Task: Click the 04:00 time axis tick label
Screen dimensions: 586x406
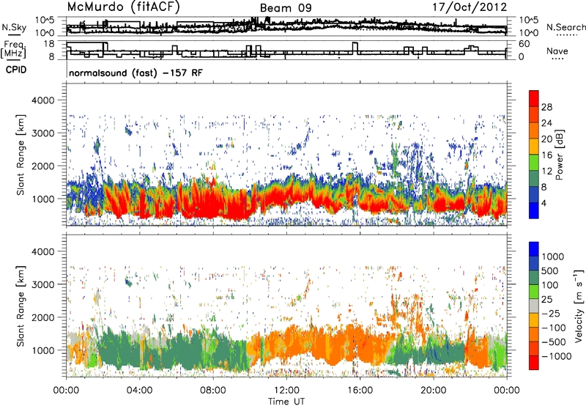Action: (140, 391)
